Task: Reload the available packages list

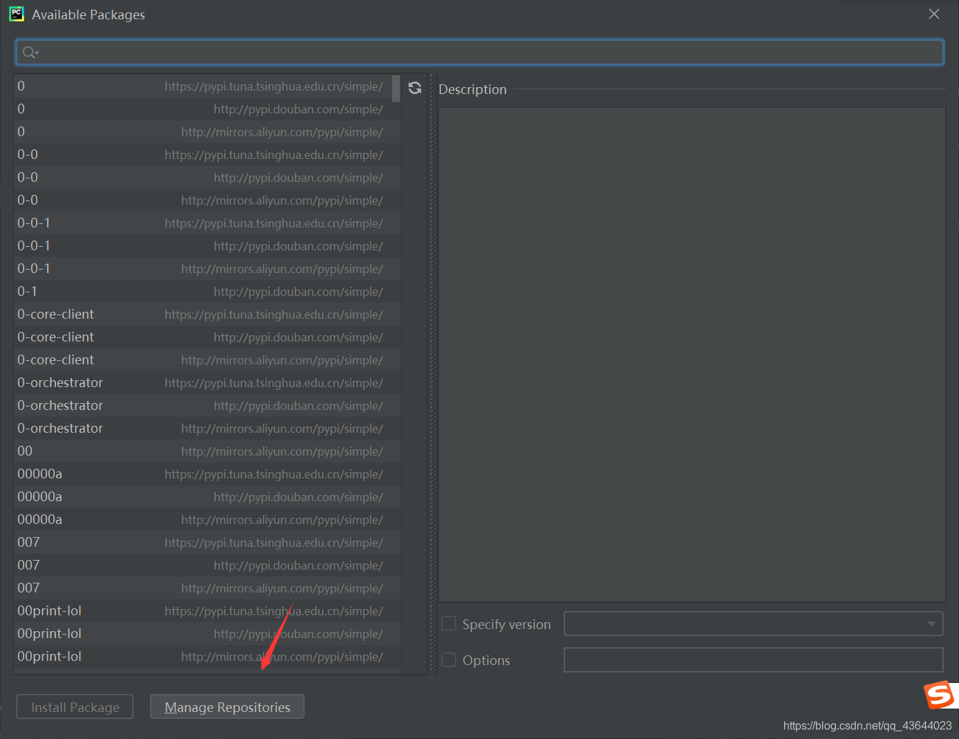Action: point(415,88)
